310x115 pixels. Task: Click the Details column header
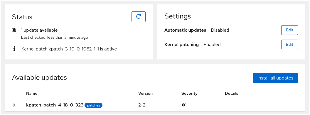[x=232, y=93]
